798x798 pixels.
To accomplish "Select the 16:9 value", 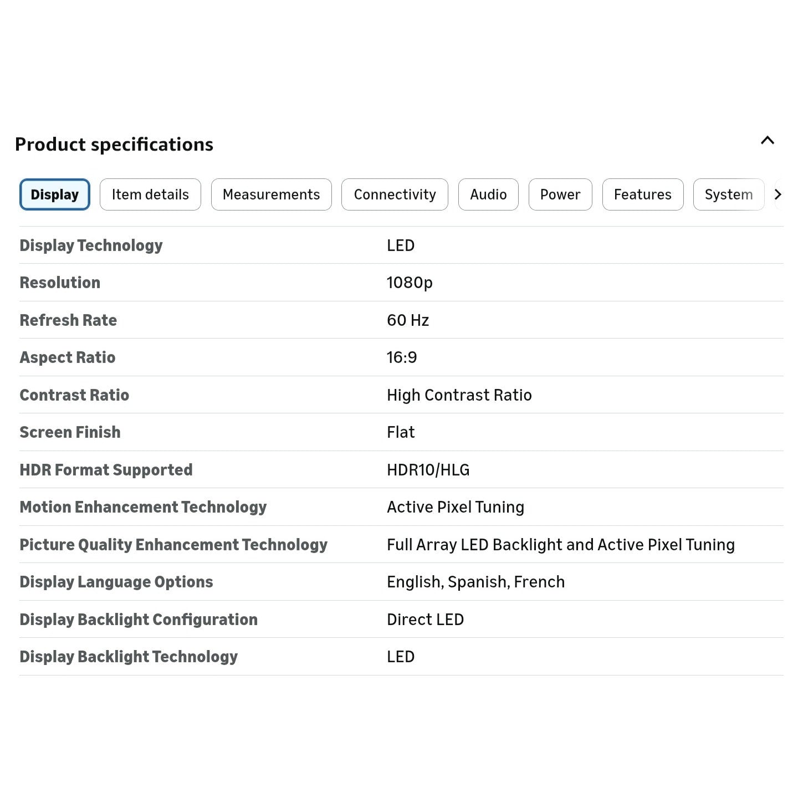I will click(x=402, y=357).
